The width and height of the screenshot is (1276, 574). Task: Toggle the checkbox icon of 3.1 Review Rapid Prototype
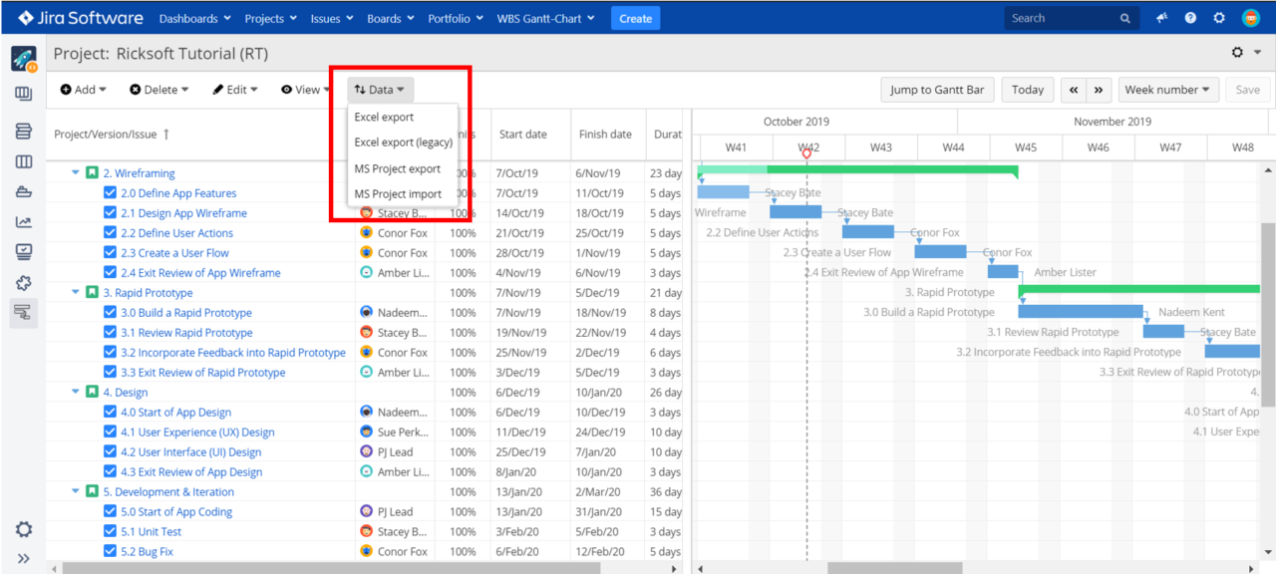click(111, 333)
